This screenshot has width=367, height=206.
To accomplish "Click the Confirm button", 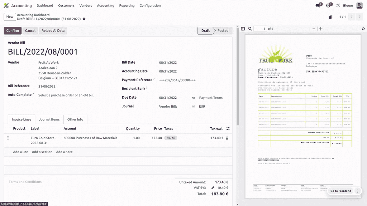I will pos(13,31).
